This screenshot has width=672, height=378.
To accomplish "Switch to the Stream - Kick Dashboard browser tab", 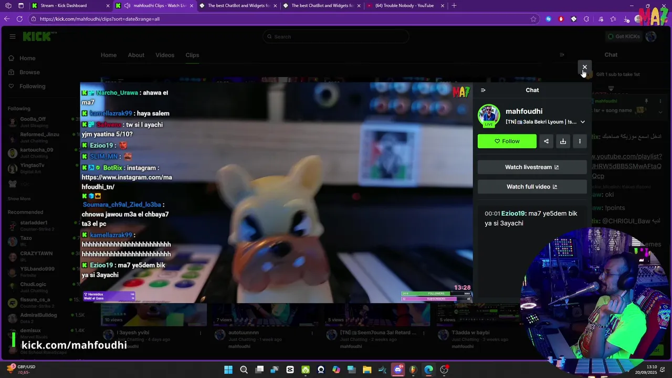I will point(71,6).
